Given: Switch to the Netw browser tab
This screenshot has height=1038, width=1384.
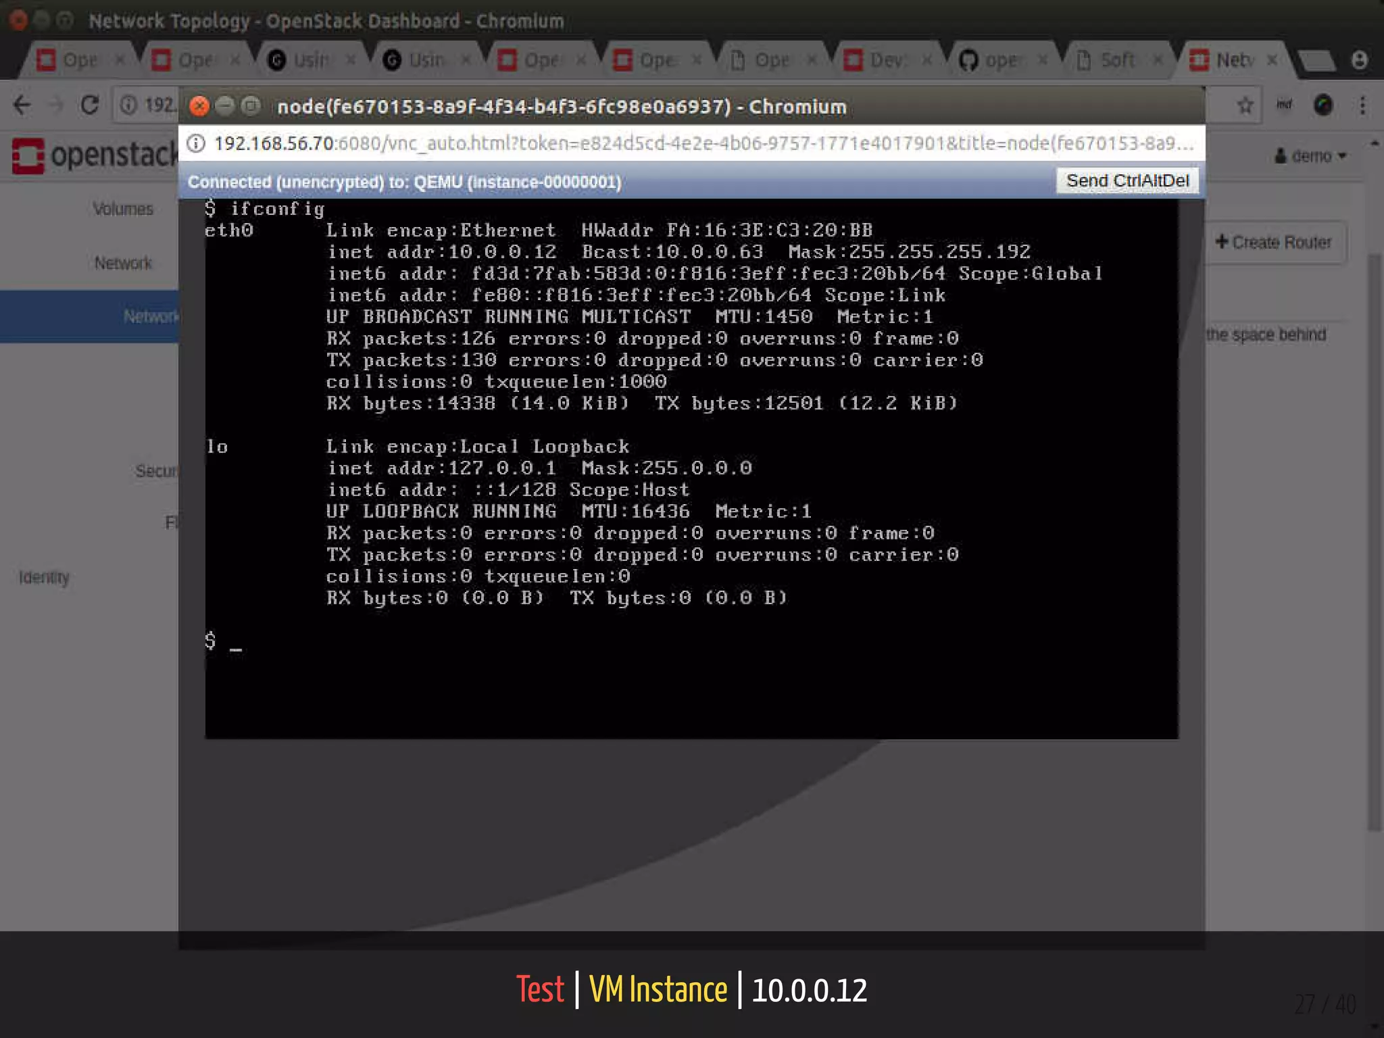Looking at the screenshot, I should [x=1233, y=60].
